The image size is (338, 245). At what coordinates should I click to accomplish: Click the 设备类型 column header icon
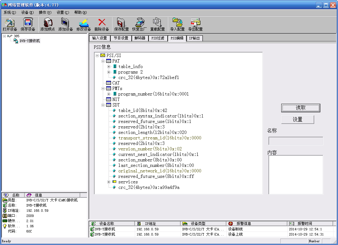coord(185,223)
